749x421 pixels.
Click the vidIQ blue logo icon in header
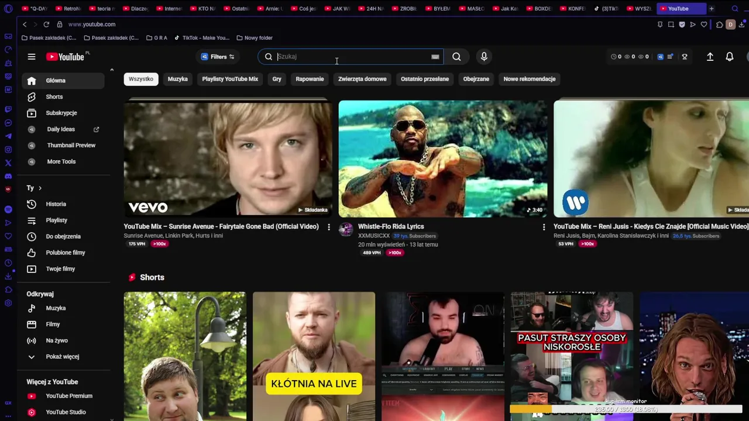661,57
